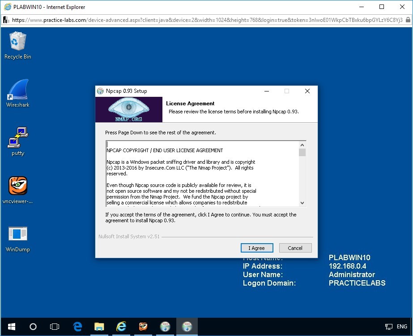Click the ENG language indicator
The width and height of the screenshot is (413, 336).
point(402,327)
